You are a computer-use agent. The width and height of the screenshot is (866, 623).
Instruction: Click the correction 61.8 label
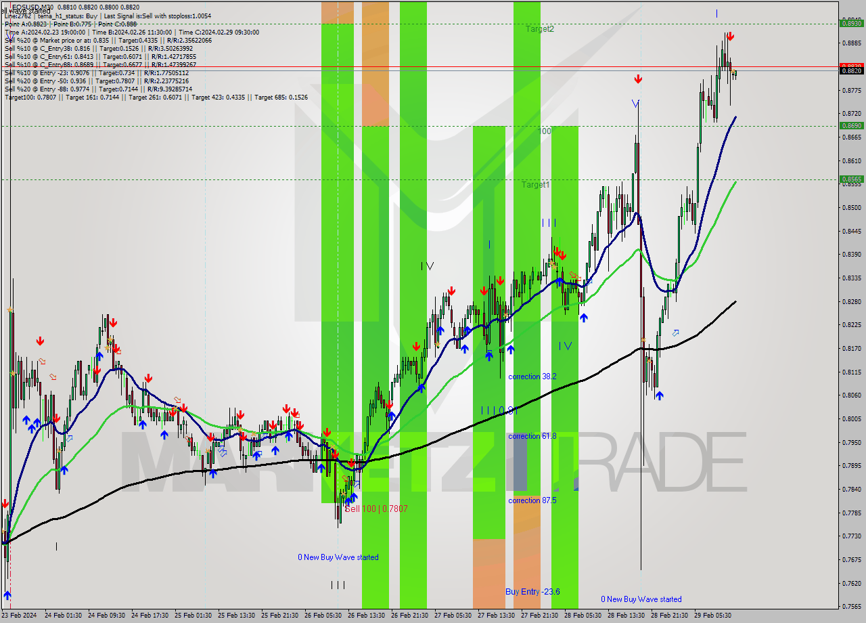click(x=532, y=436)
